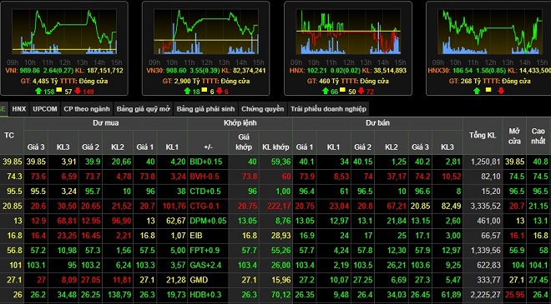Click the FPT stock symbol row
Image resolution: width=551 pixels, height=304 pixels.
click(x=275, y=251)
